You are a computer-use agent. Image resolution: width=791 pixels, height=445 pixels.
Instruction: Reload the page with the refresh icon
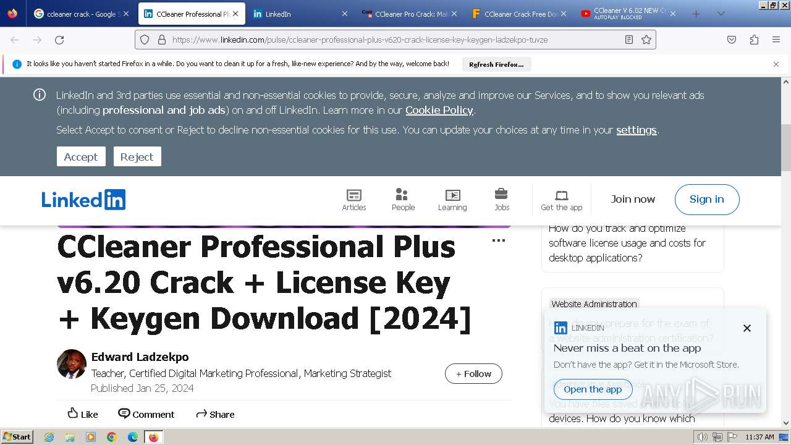click(x=59, y=40)
